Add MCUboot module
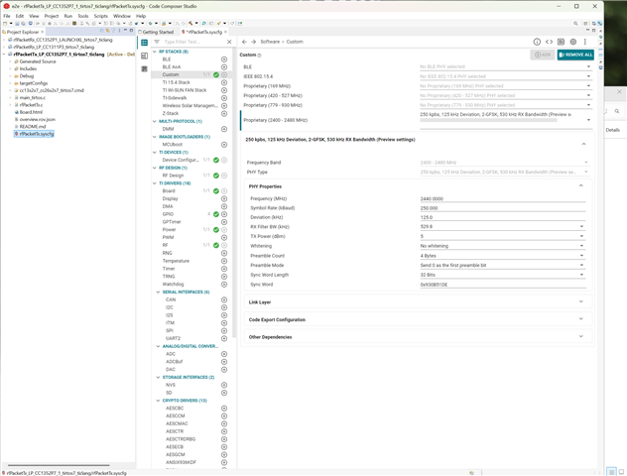This screenshot has height=476, width=627. click(x=224, y=145)
